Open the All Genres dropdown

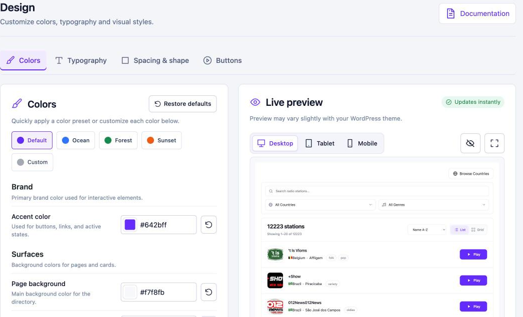(433, 205)
